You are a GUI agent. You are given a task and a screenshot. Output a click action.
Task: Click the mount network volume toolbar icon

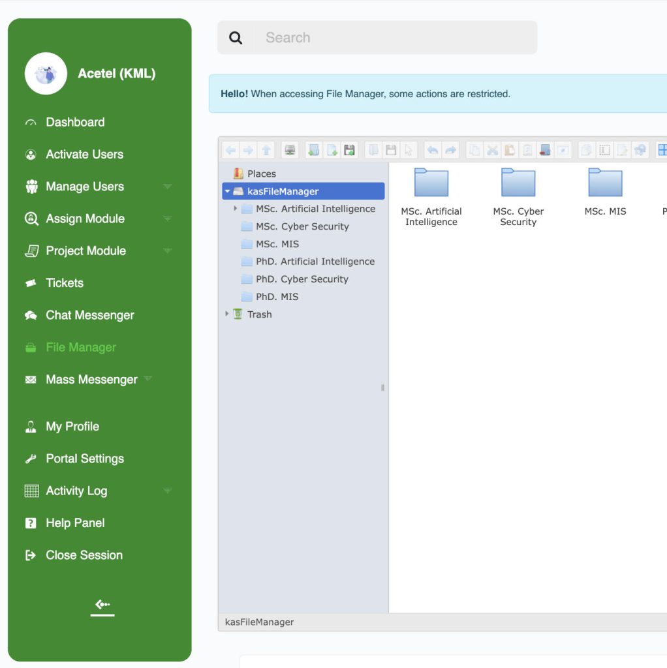click(290, 150)
